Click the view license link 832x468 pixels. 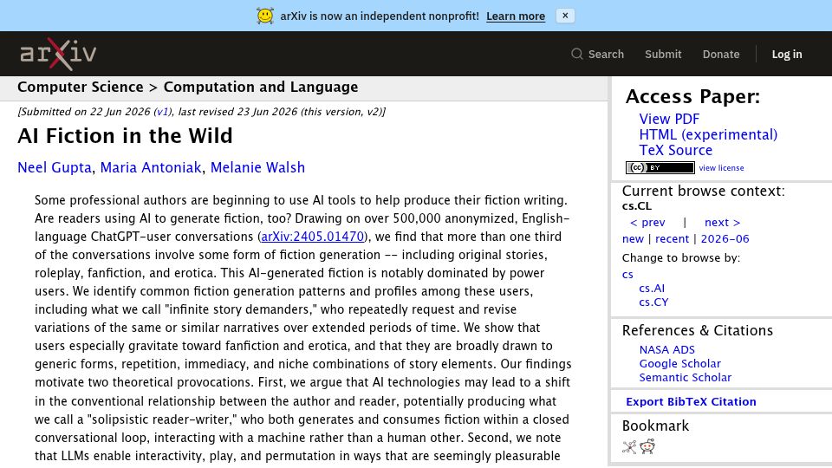[721, 167]
